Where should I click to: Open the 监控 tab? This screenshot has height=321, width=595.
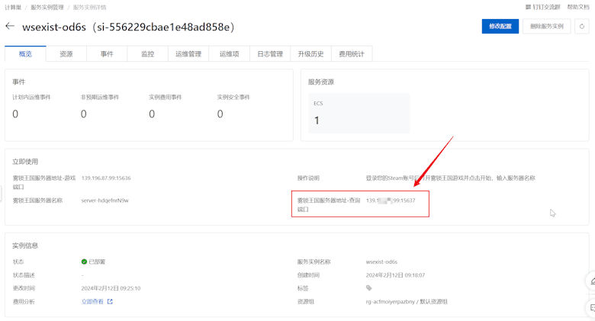click(147, 54)
